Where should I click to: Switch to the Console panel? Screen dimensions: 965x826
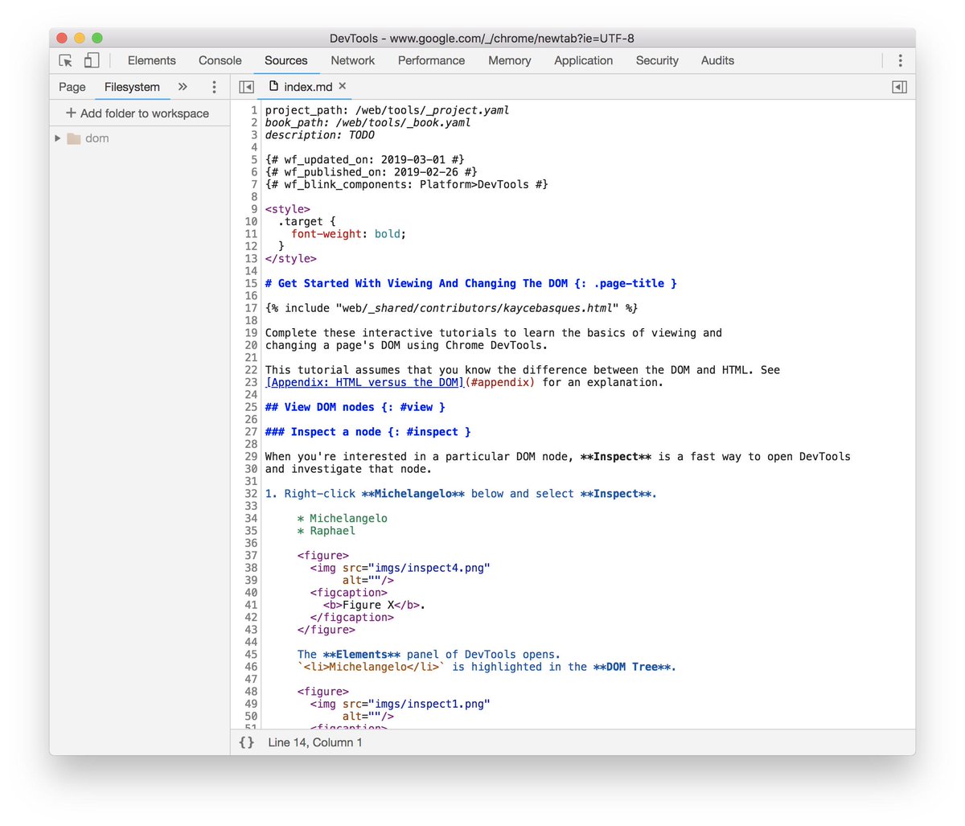click(220, 60)
